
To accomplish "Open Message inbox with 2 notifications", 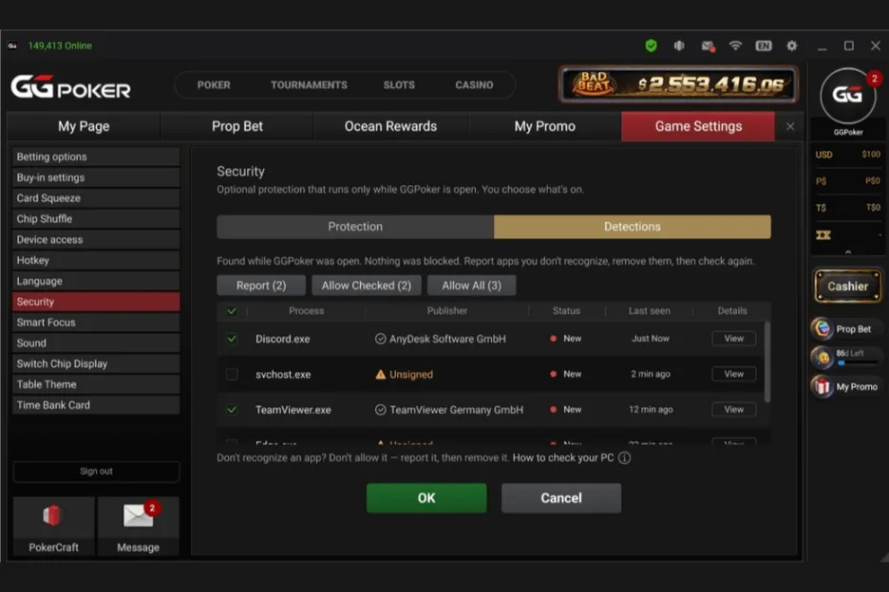I will tap(139, 526).
